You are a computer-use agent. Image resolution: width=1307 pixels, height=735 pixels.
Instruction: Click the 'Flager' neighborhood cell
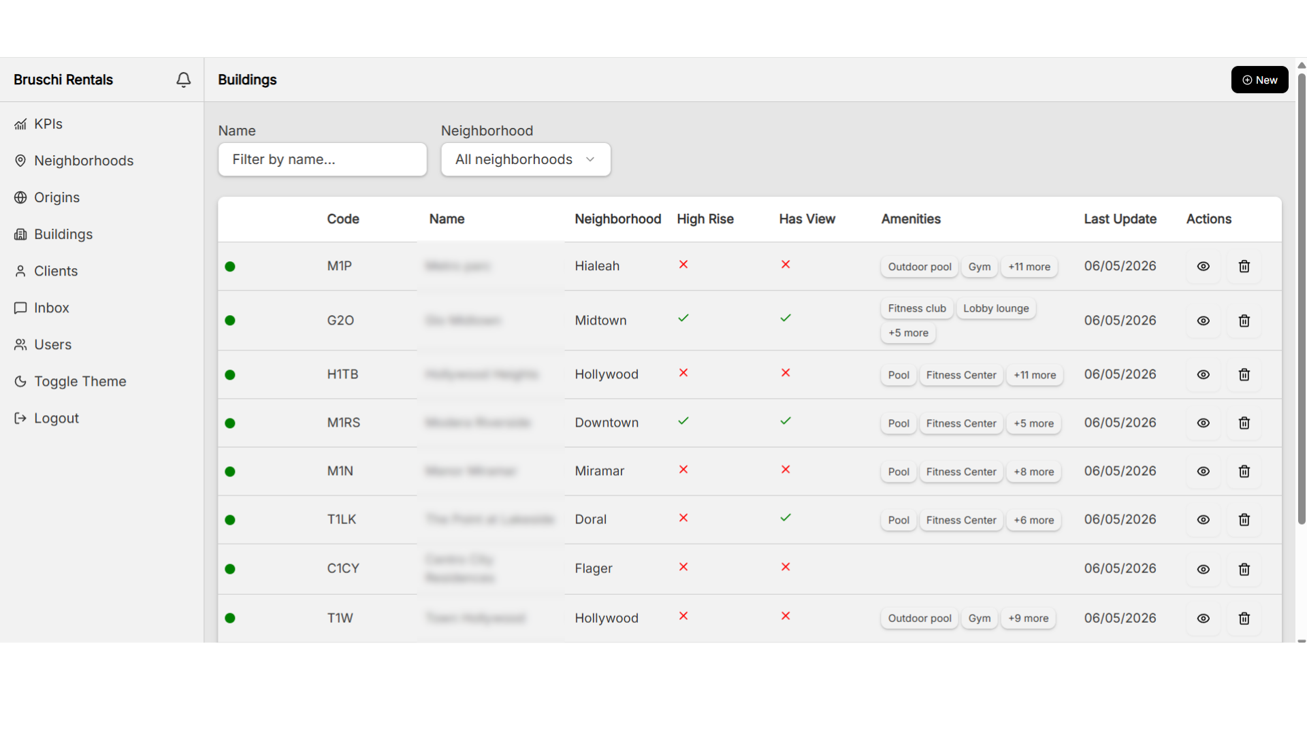pyautogui.click(x=594, y=568)
